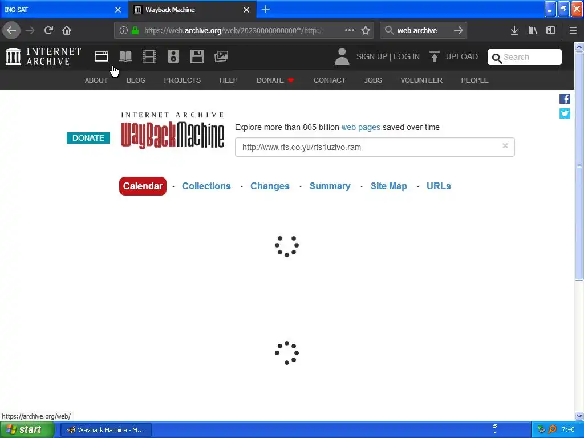The image size is (584, 438).
Task: Open the HELP page
Action: tap(228, 80)
